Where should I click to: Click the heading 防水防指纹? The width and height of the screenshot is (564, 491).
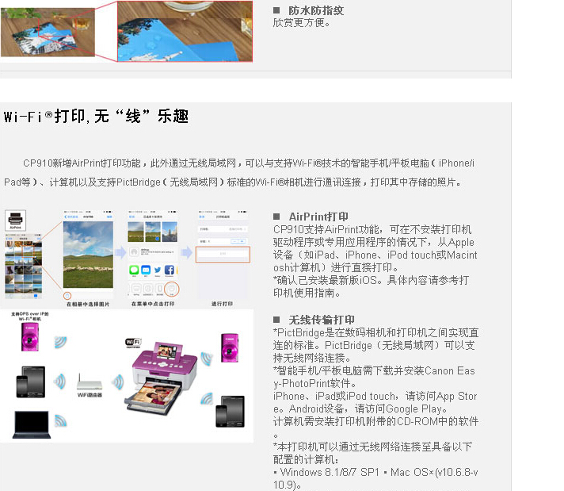pyautogui.click(x=316, y=10)
